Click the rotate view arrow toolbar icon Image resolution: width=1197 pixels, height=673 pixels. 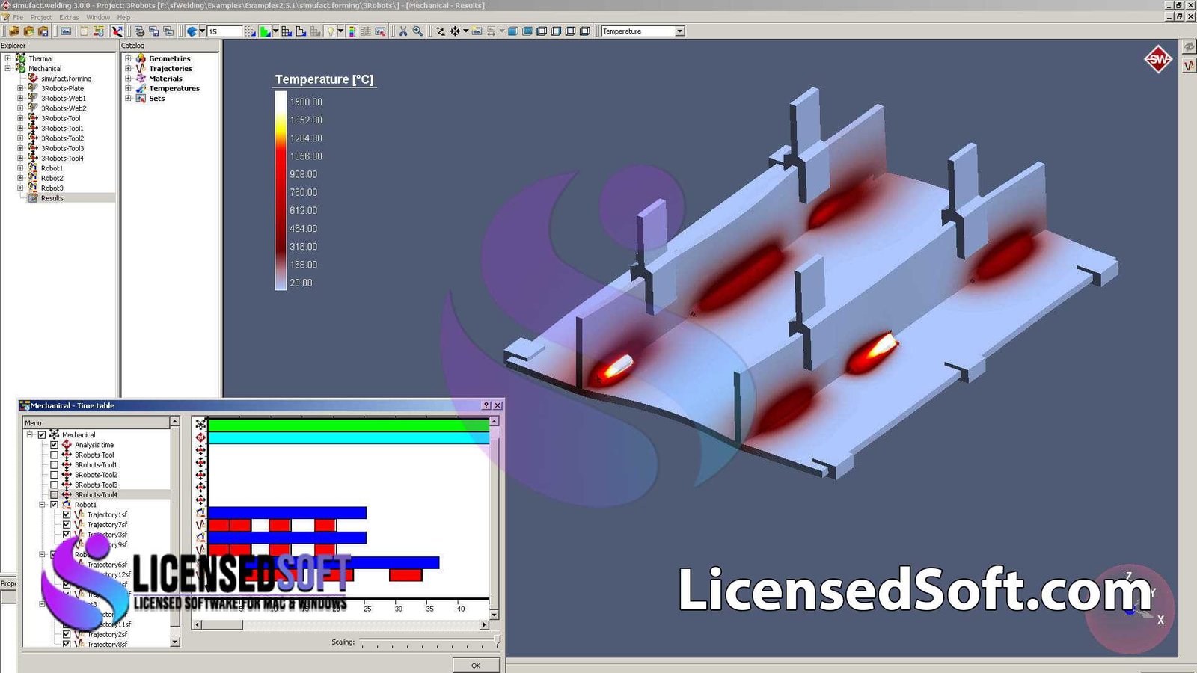(x=440, y=31)
